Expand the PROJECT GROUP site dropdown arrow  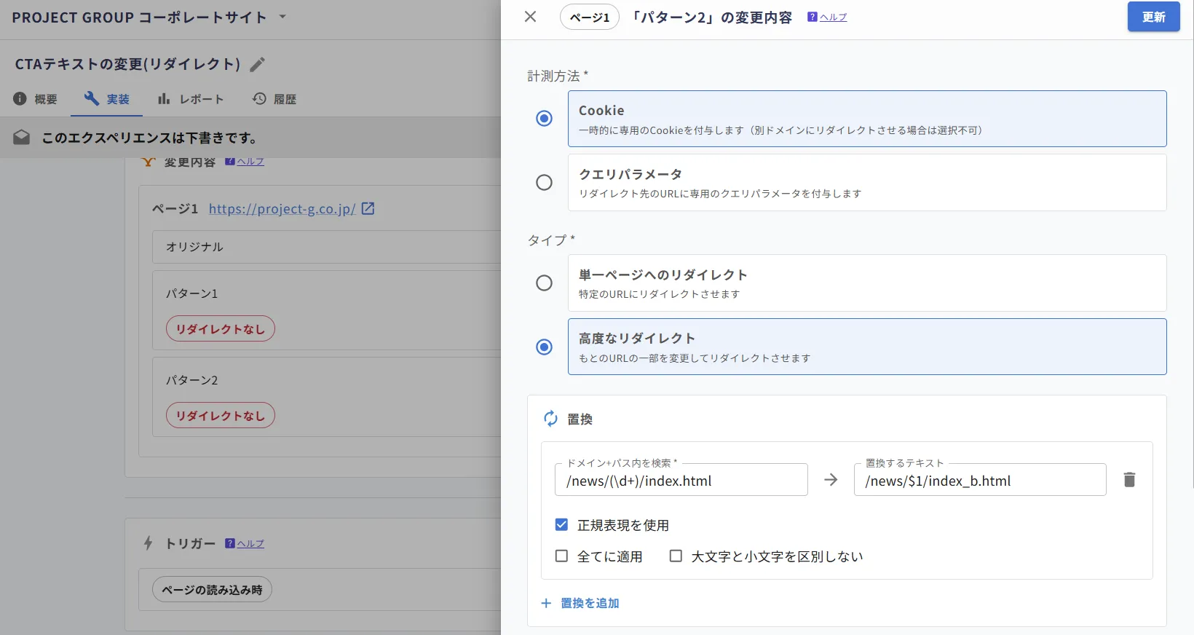pos(282,17)
